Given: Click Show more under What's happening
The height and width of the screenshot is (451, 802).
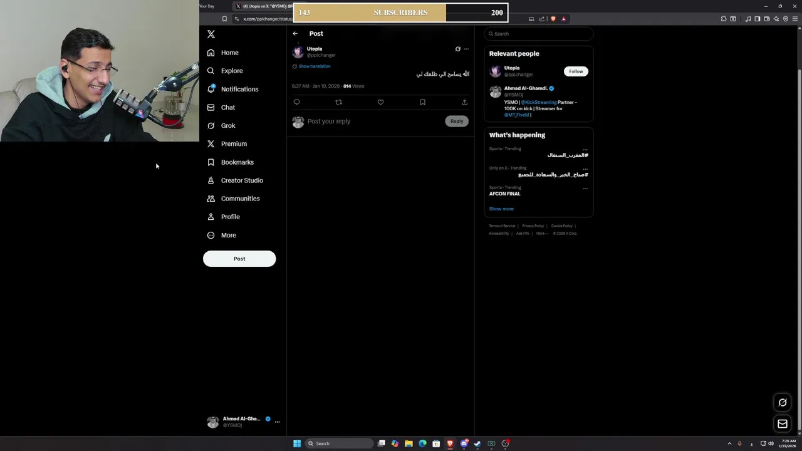Looking at the screenshot, I should click(501, 209).
